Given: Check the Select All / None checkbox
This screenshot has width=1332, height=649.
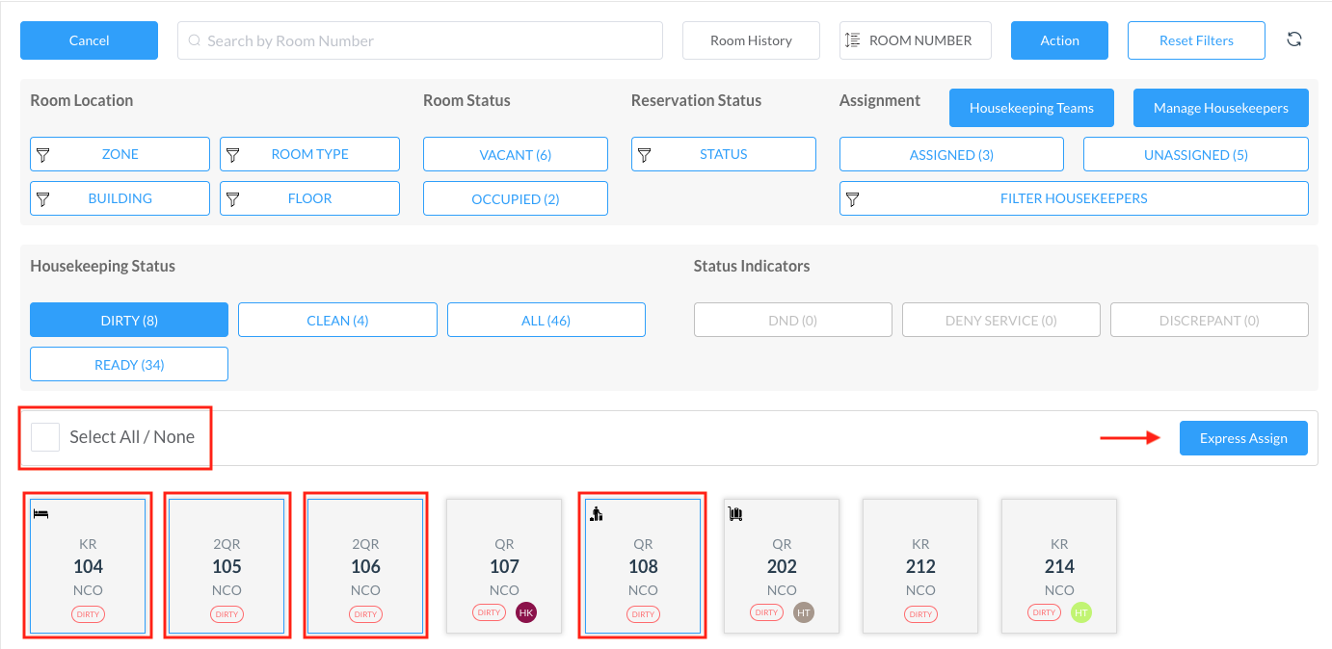Looking at the screenshot, I should coord(45,437).
